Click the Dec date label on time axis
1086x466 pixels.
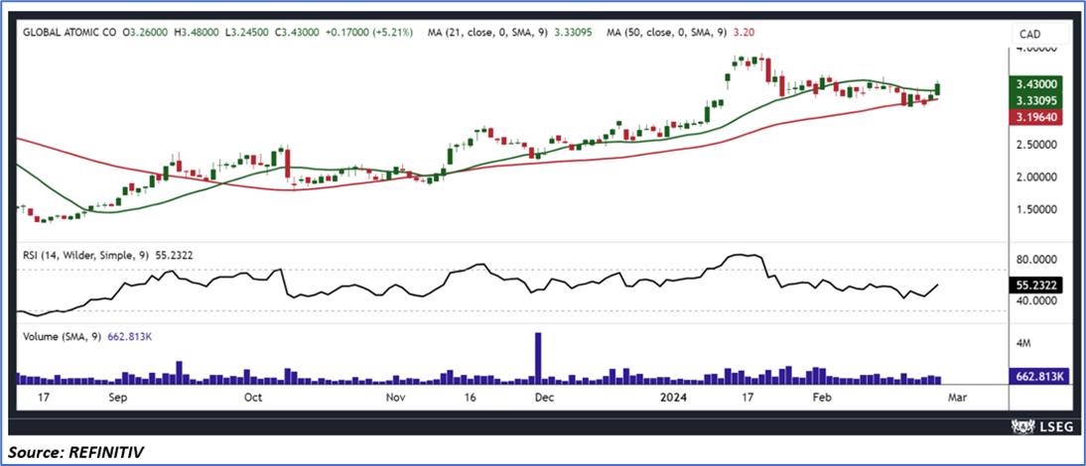[x=544, y=398]
